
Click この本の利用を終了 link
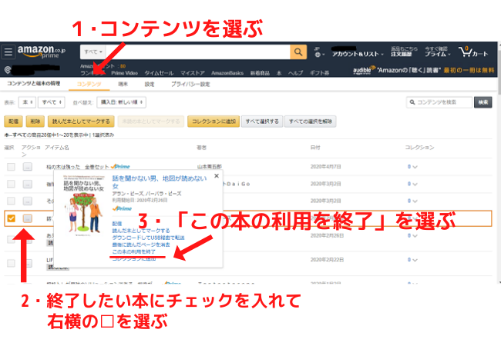(x=134, y=251)
